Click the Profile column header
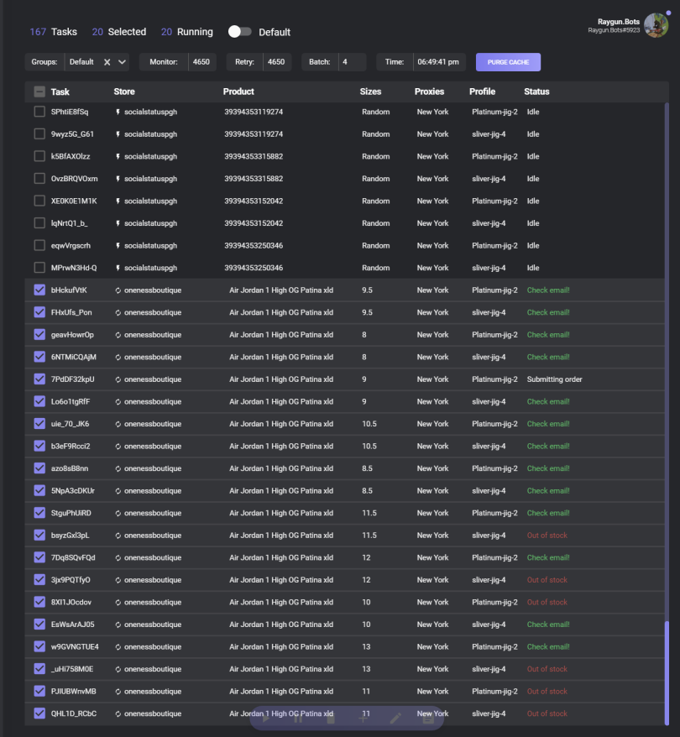The width and height of the screenshot is (680, 737). click(482, 91)
